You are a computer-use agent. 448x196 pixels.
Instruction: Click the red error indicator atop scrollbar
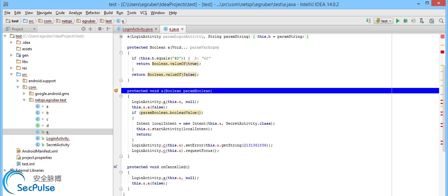coord(443,36)
